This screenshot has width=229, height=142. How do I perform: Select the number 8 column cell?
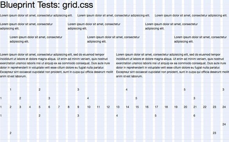tap(69, 107)
